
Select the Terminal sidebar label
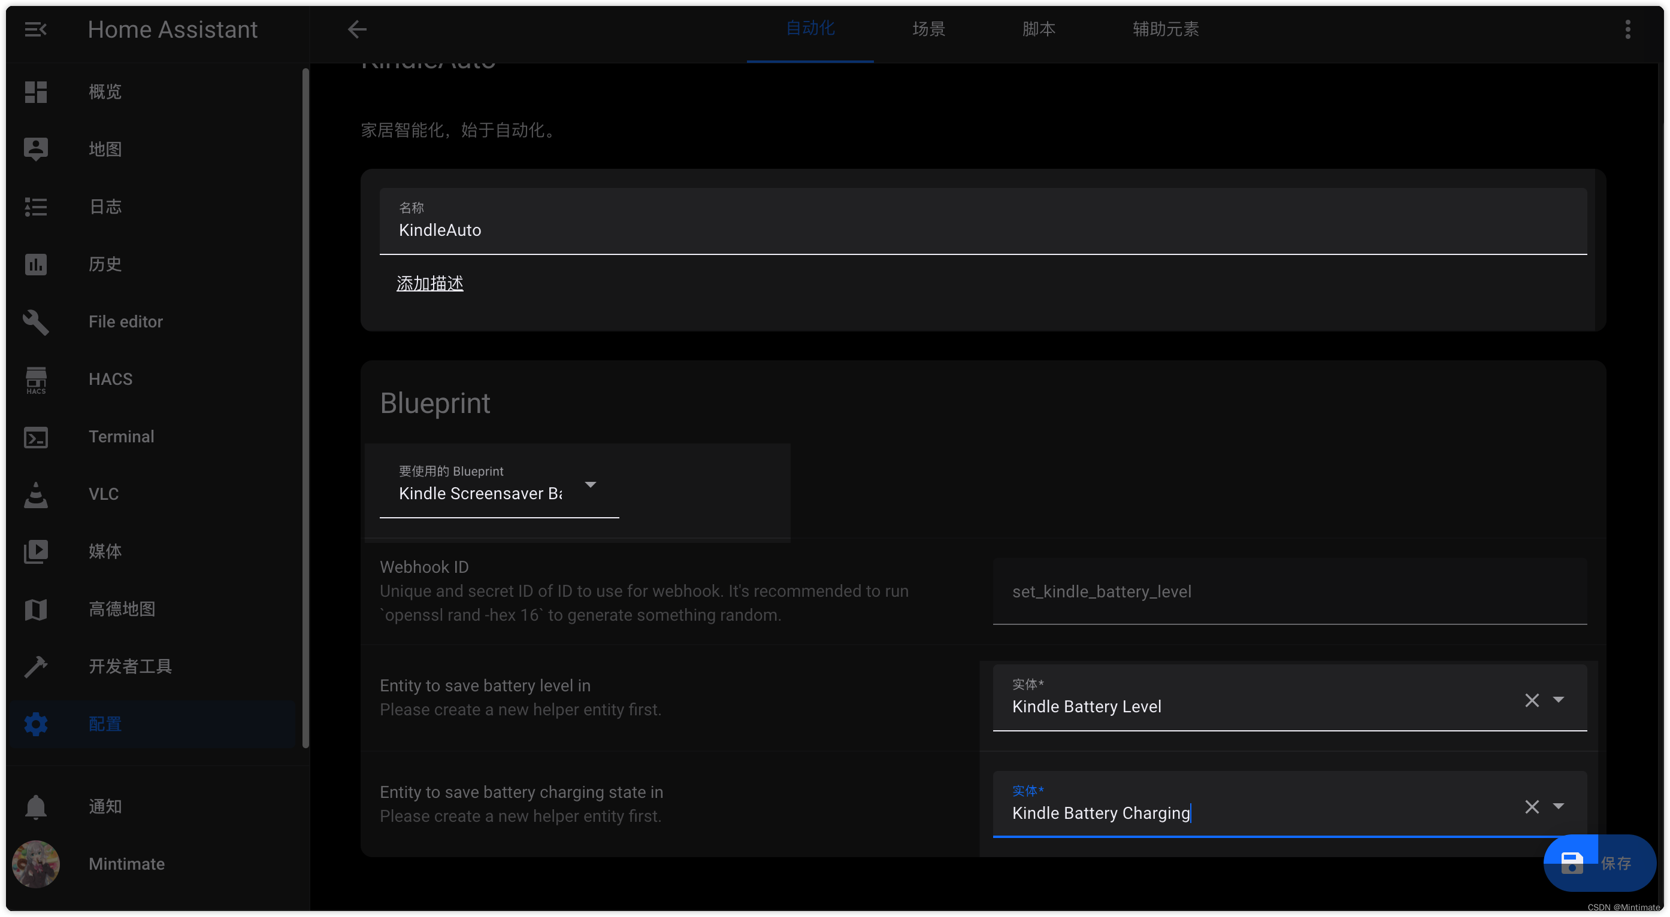coord(121,436)
